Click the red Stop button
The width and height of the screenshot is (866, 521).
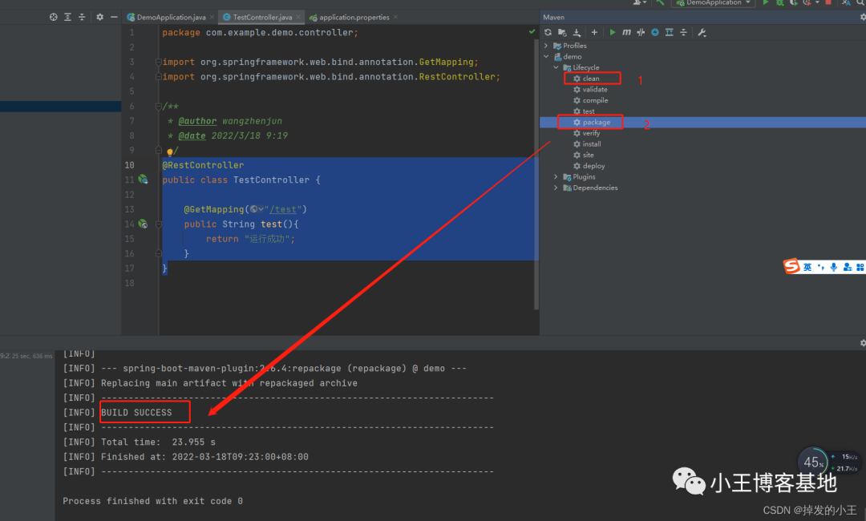point(828,2)
